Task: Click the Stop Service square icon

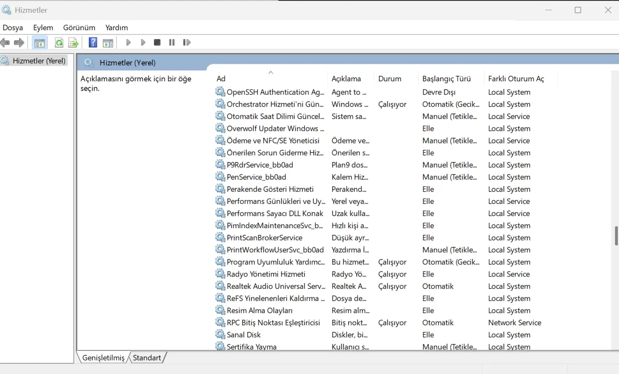Action: tap(157, 43)
